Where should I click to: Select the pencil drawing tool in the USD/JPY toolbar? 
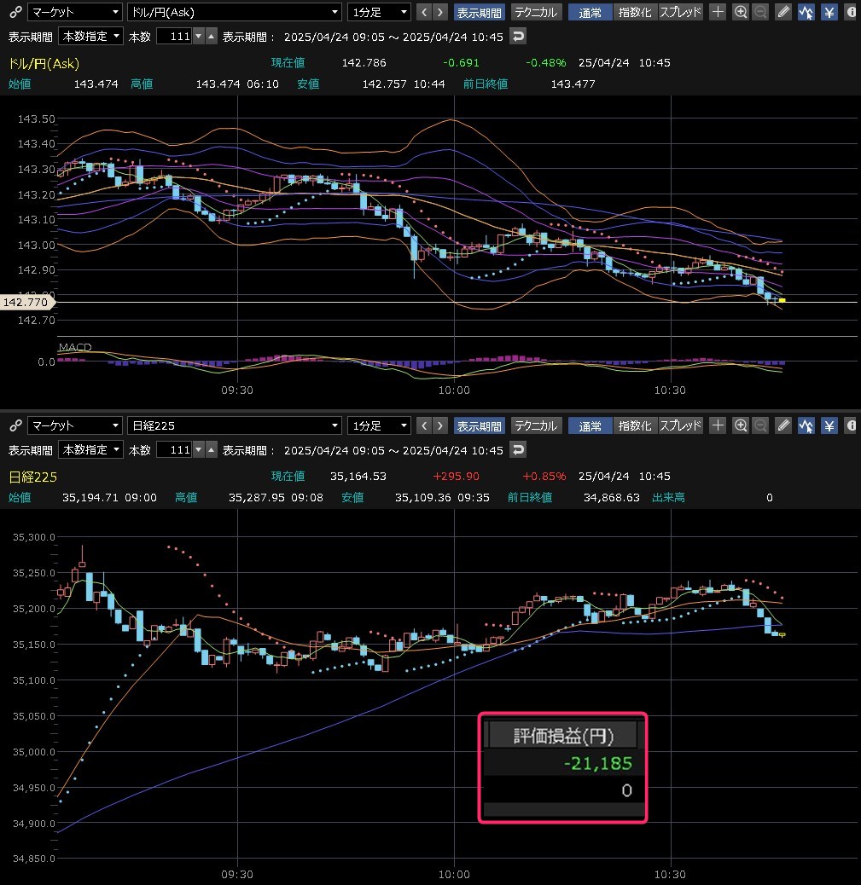(783, 12)
